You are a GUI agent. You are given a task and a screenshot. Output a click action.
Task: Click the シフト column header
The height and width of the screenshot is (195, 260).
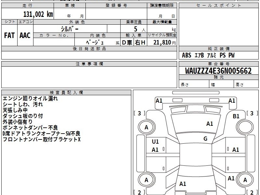click(x=9, y=22)
